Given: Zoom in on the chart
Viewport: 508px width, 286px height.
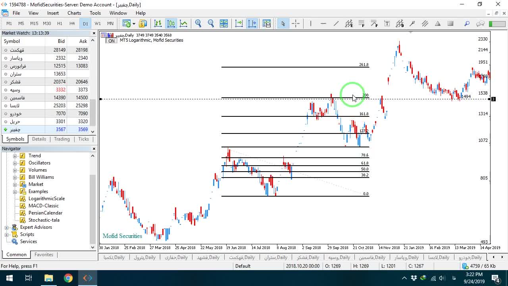Looking at the screenshot, I should 198,23.
